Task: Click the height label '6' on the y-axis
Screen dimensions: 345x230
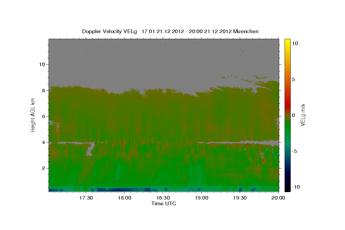Action: tap(44, 116)
